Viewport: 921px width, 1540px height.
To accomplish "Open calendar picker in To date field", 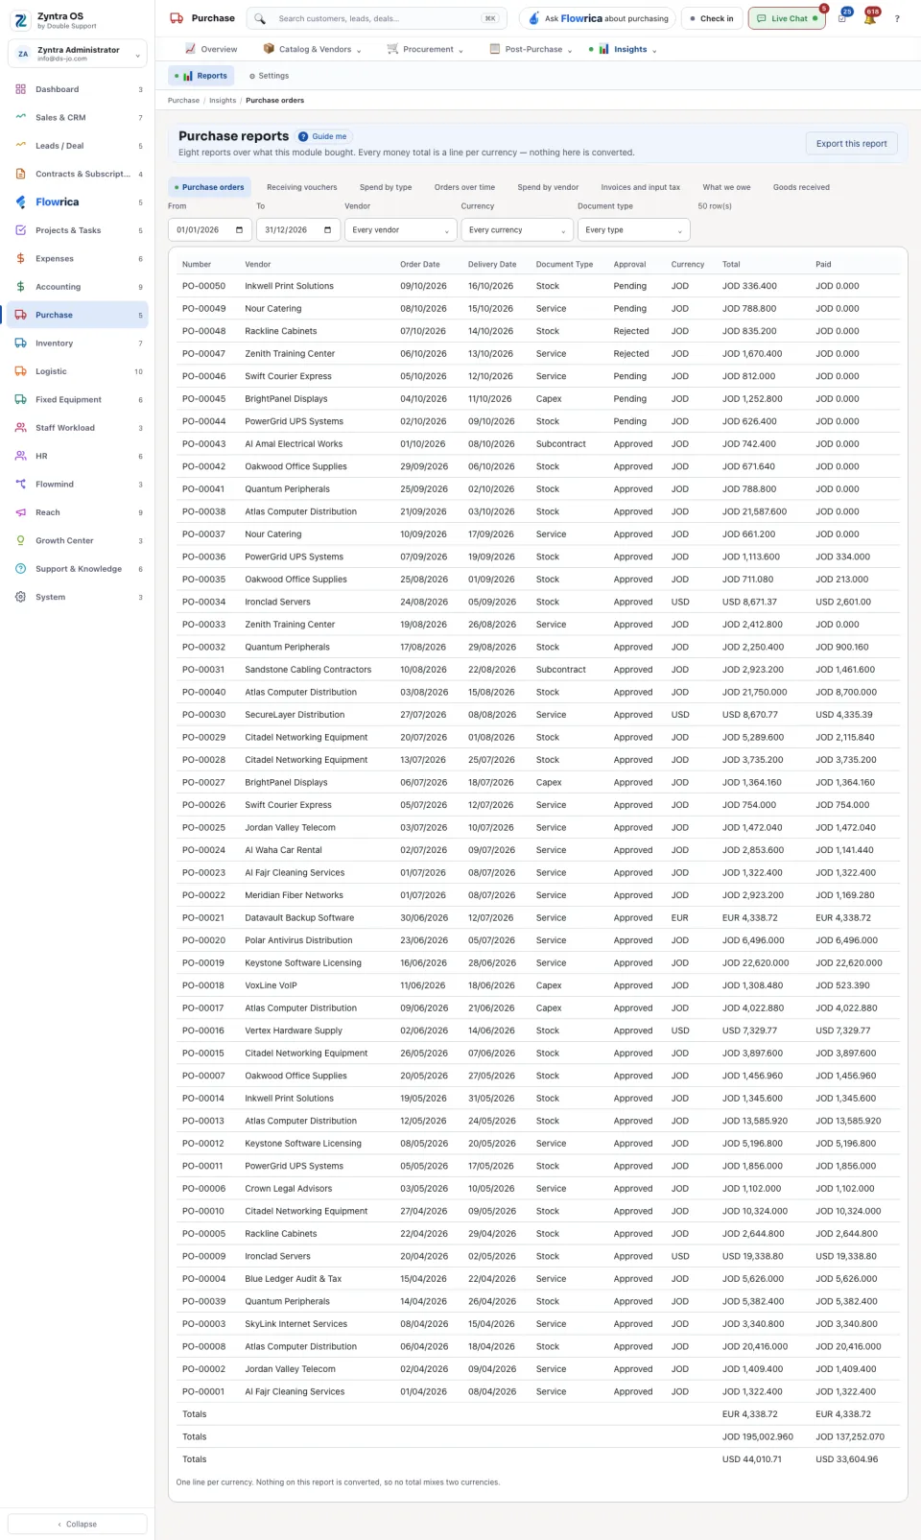I will click(x=327, y=230).
